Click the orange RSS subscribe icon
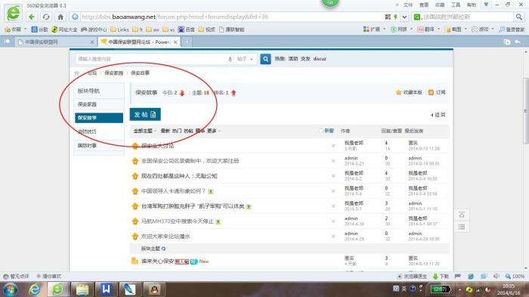The width and height of the screenshot is (529, 297). click(x=431, y=92)
